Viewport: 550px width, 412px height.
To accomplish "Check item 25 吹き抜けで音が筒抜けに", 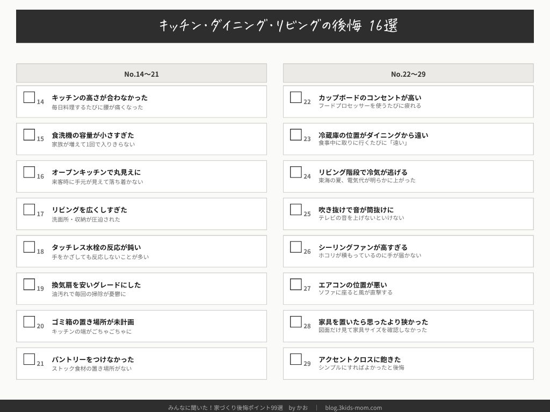I will [x=296, y=210].
